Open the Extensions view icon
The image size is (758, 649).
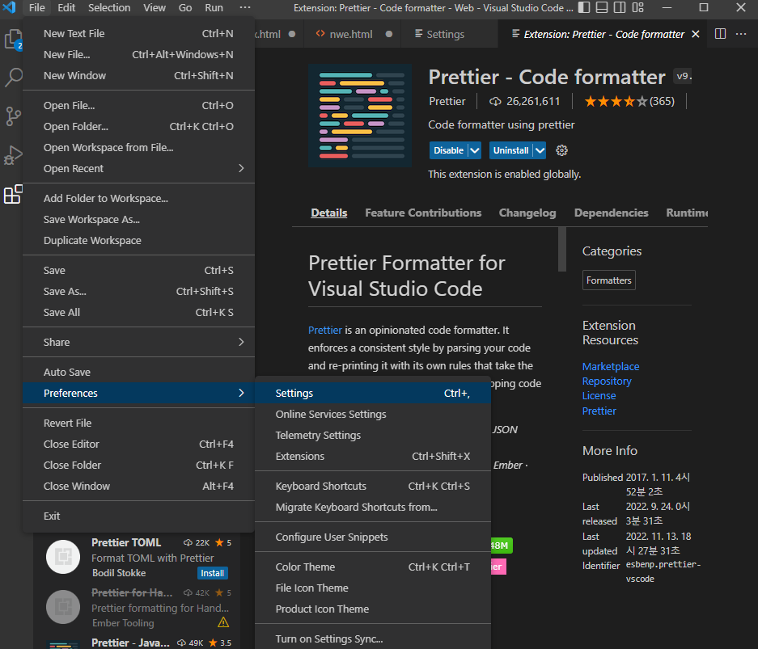pyautogui.click(x=13, y=194)
